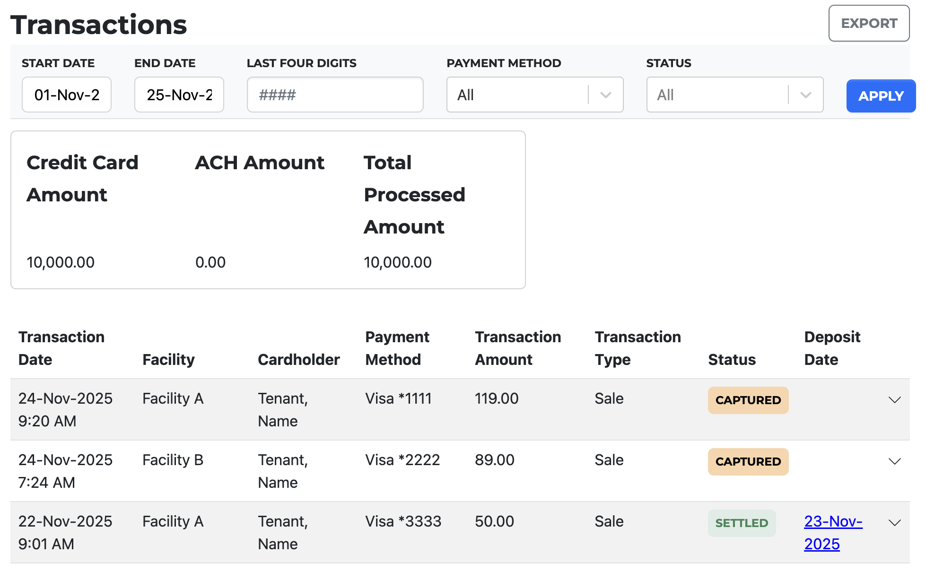The height and width of the screenshot is (571, 926).
Task: Click the Settled status badge
Action: [741, 523]
